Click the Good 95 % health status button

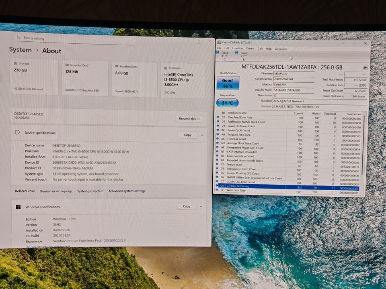(x=228, y=83)
